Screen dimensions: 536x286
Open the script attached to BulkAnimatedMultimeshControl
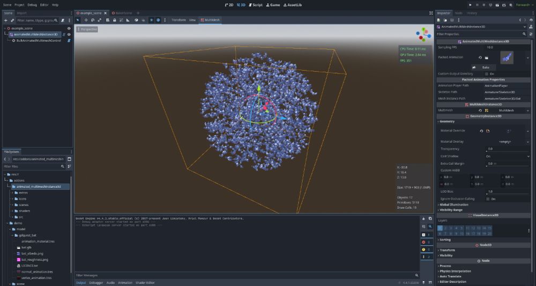tap(69, 40)
